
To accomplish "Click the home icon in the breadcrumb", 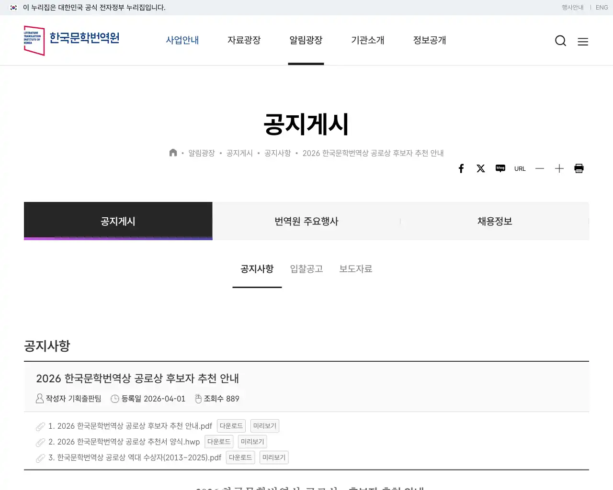I will 173,152.
